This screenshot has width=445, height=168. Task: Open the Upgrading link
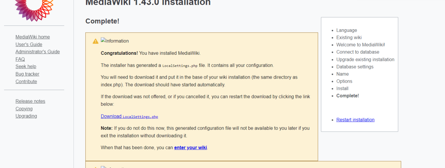26,116
